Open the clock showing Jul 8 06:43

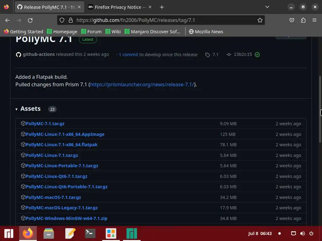pos(260,233)
